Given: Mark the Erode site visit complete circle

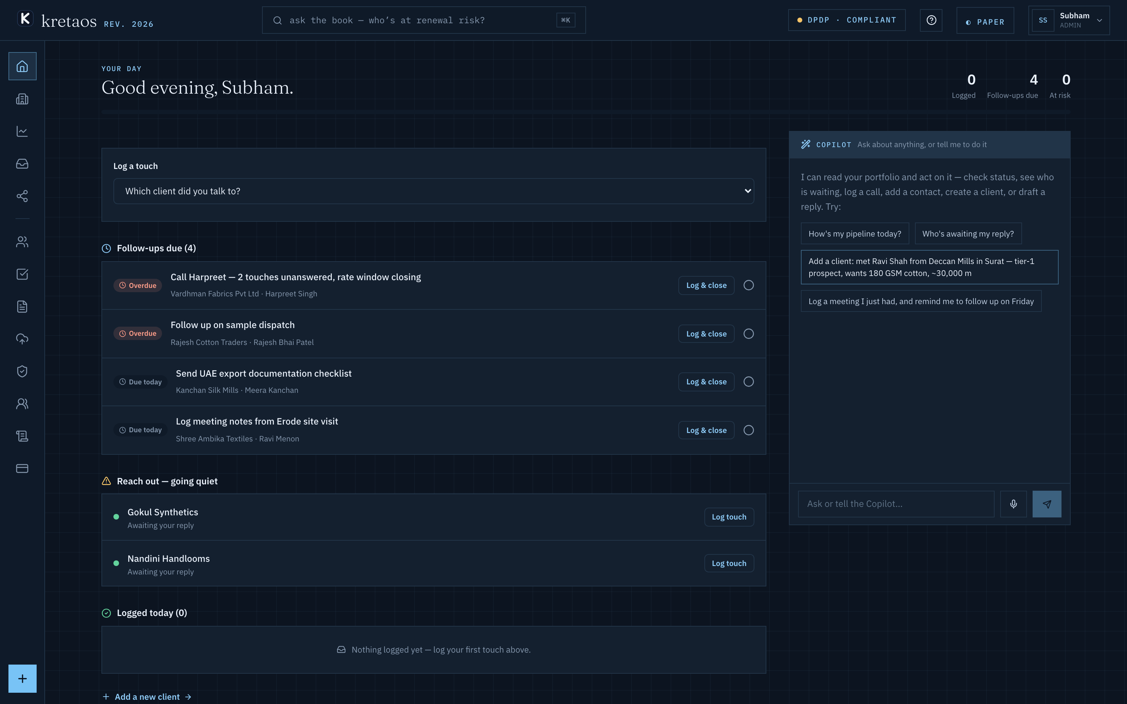Looking at the screenshot, I should (x=748, y=430).
